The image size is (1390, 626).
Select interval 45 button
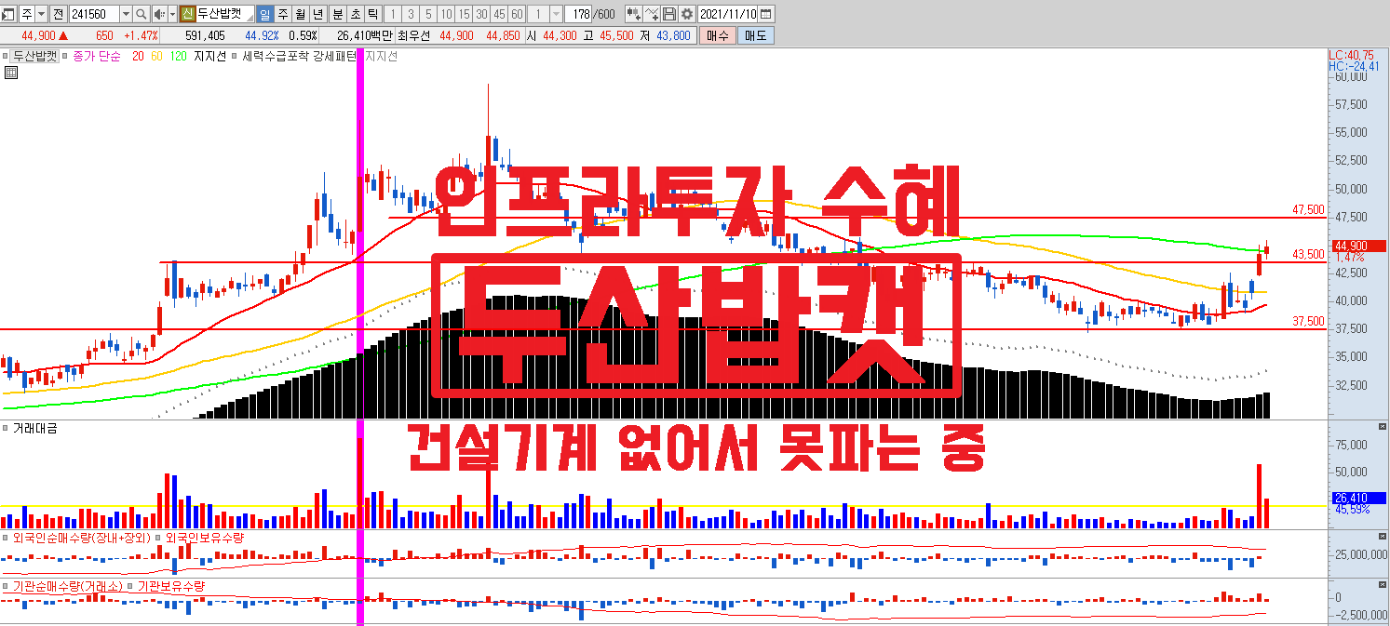click(499, 14)
